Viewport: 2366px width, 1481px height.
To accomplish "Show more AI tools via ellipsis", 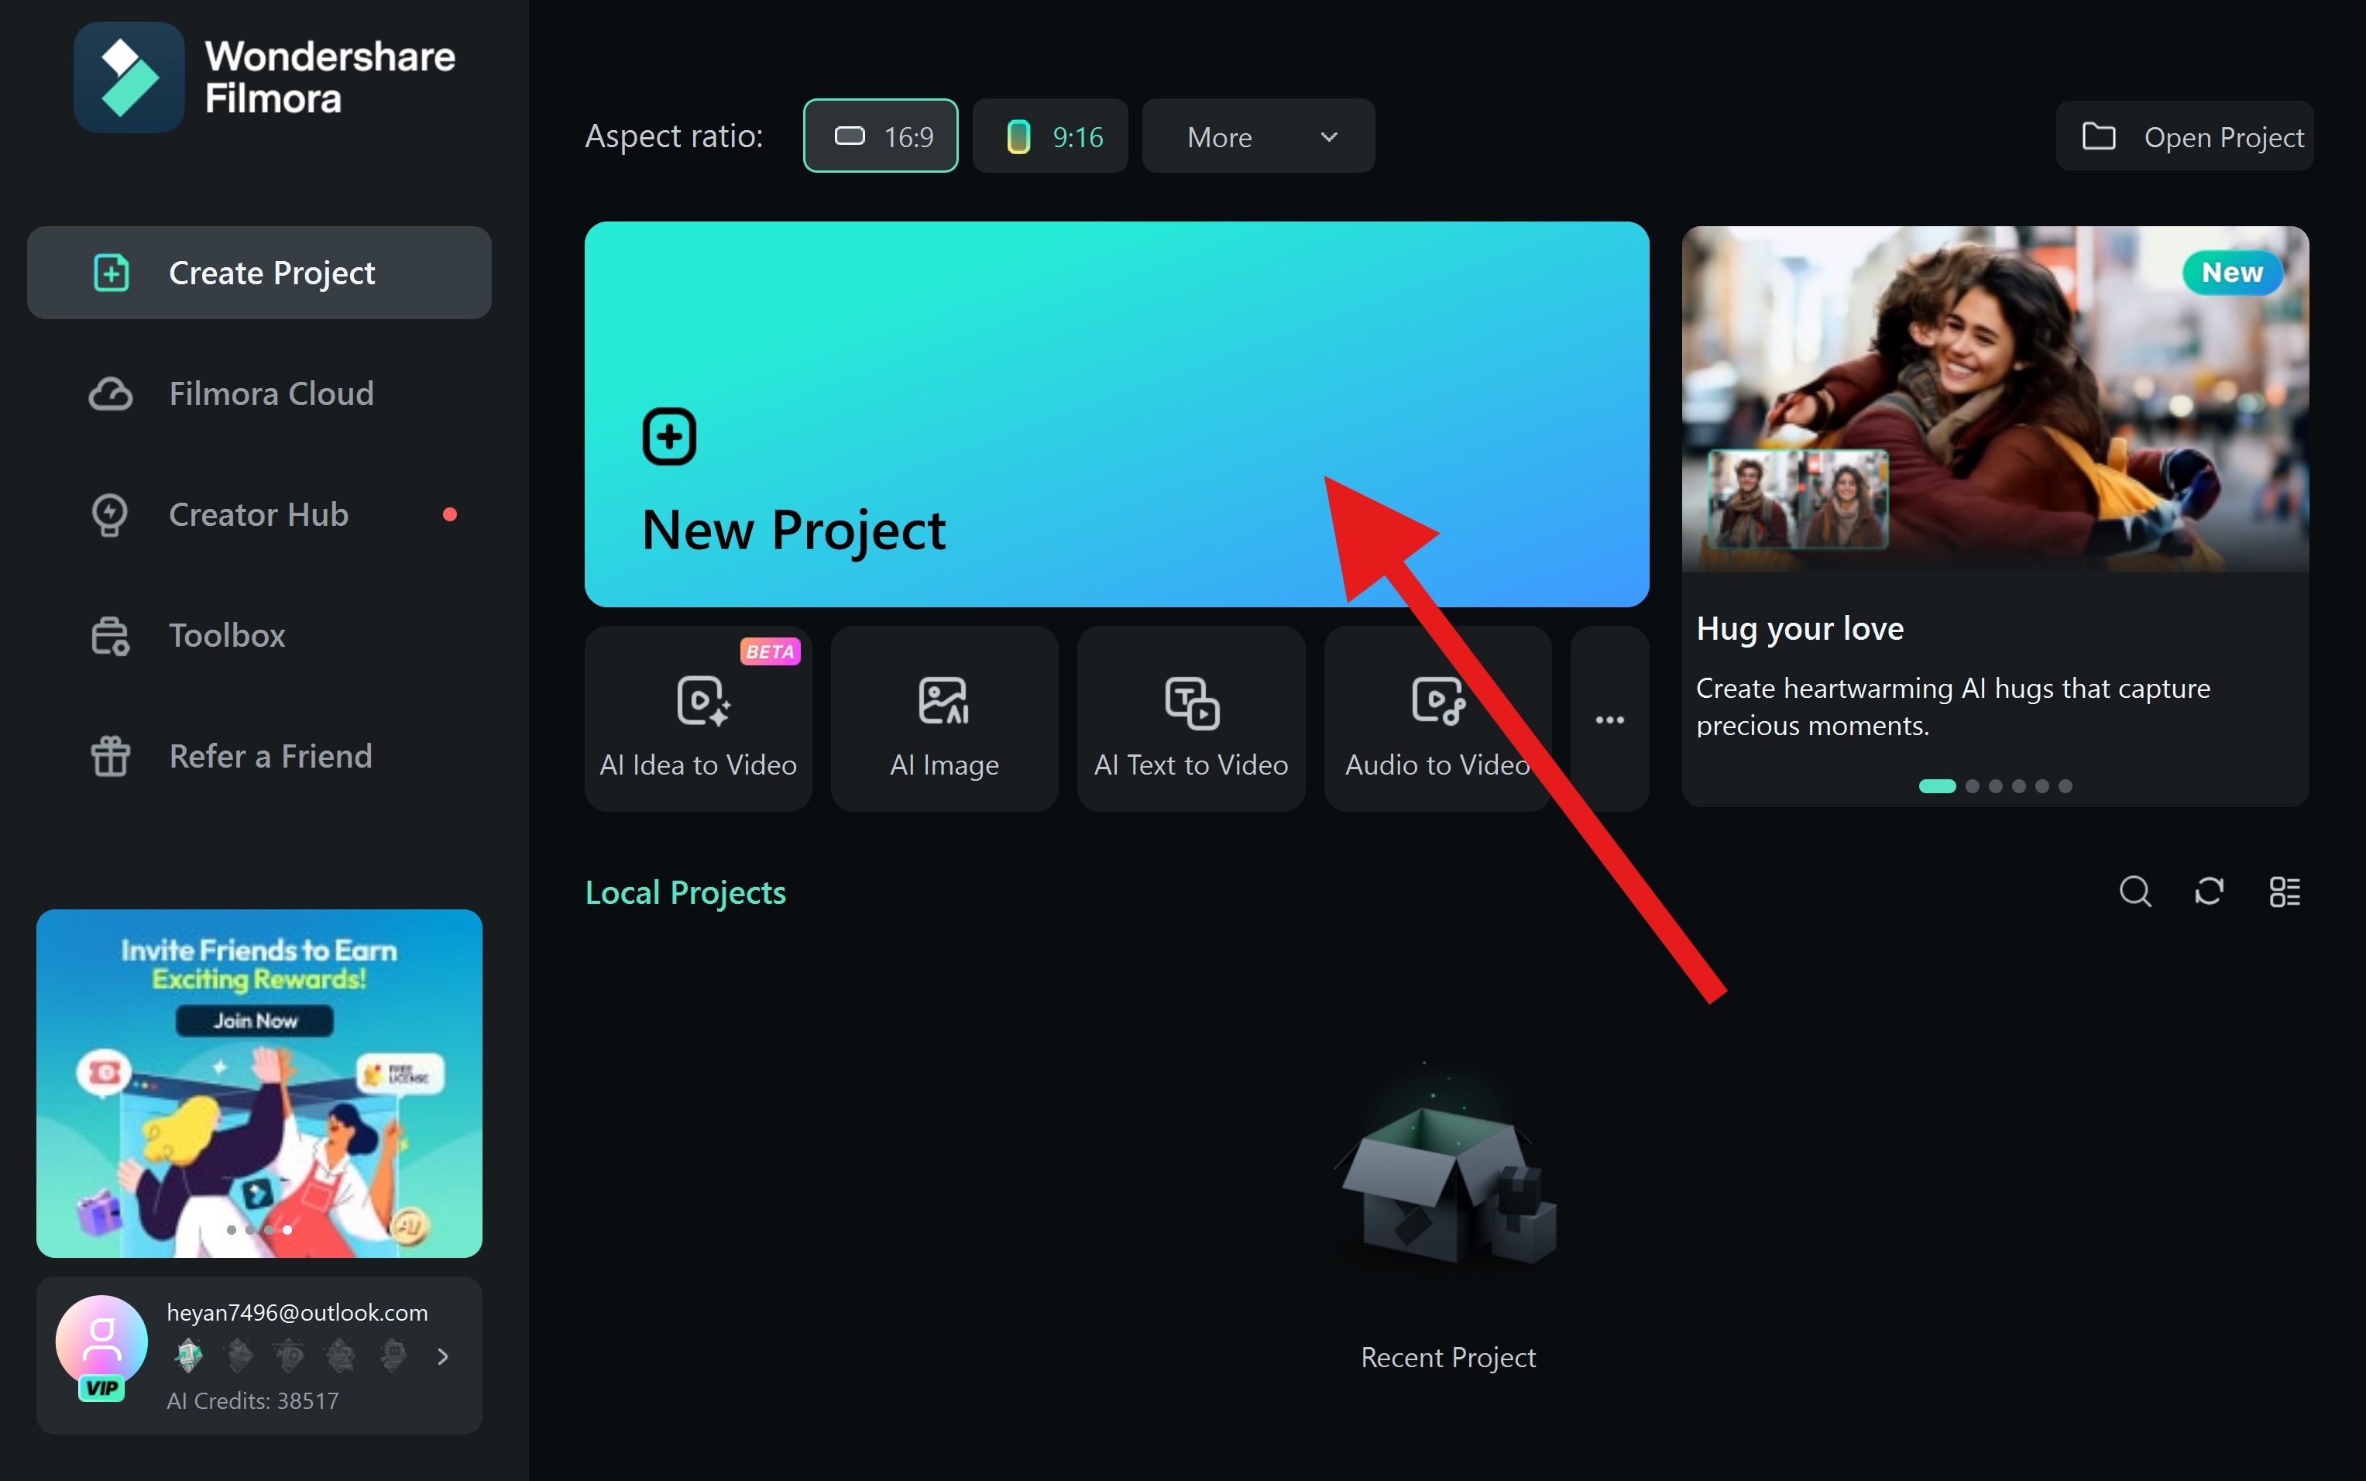I will pos(1609,719).
